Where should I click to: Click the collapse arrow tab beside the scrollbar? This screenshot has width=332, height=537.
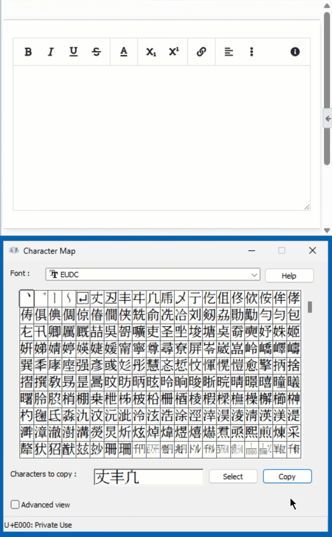click(328, 118)
